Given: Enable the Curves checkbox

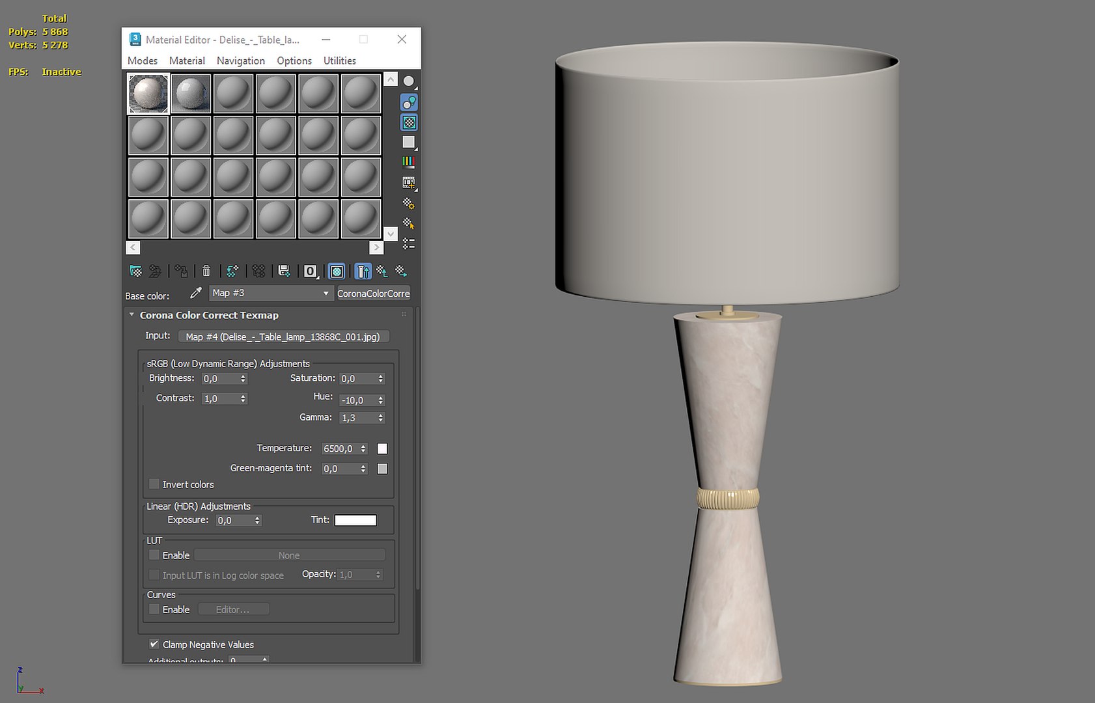Looking at the screenshot, I should (x=154, y=609).
